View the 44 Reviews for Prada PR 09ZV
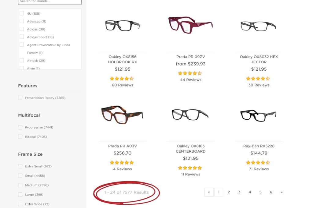 coord(190,80)
